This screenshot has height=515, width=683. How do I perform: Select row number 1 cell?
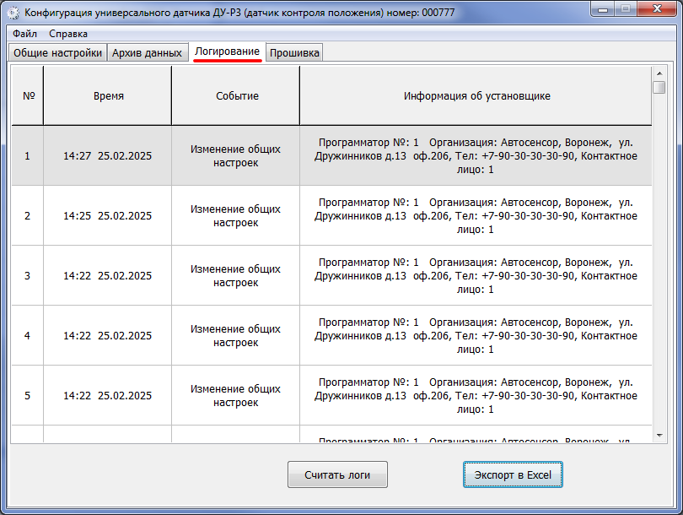pos(28,155)
